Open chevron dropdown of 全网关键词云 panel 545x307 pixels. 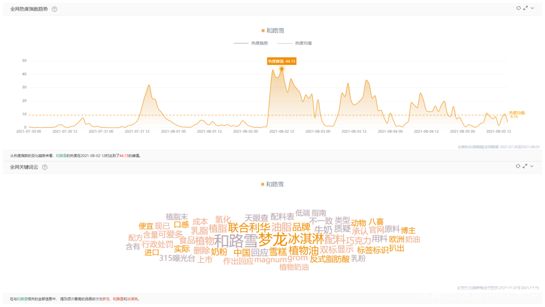[533, 166]
